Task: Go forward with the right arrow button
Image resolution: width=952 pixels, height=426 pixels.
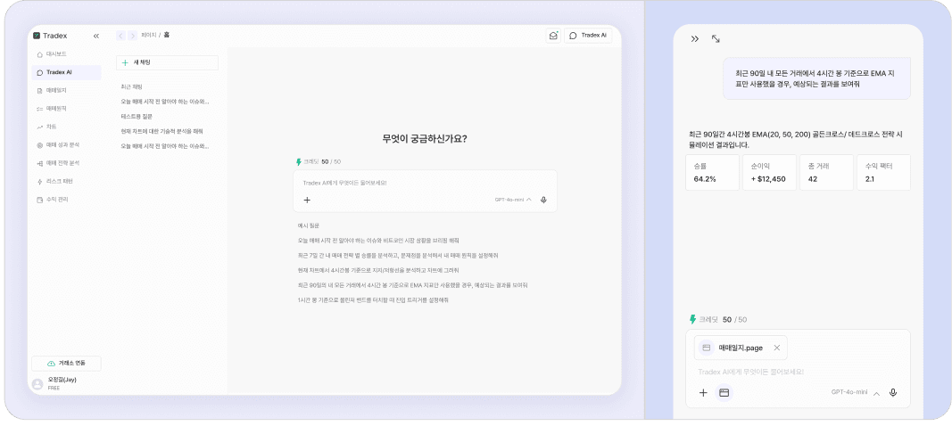Action: [x=132, y=36]
